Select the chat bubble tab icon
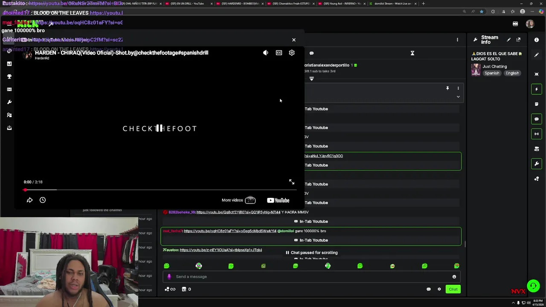This screenshot has width=546, height=307. [311, 53]
